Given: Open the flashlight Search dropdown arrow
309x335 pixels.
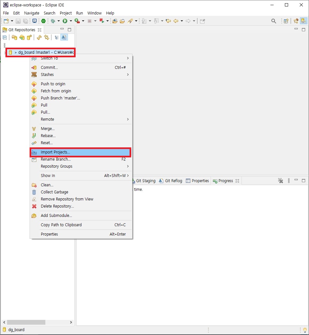Looking at the screenshot, I should click(136, 21).
